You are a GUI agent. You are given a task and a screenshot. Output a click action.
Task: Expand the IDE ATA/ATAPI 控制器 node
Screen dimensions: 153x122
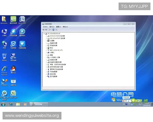tap(46, 38)
